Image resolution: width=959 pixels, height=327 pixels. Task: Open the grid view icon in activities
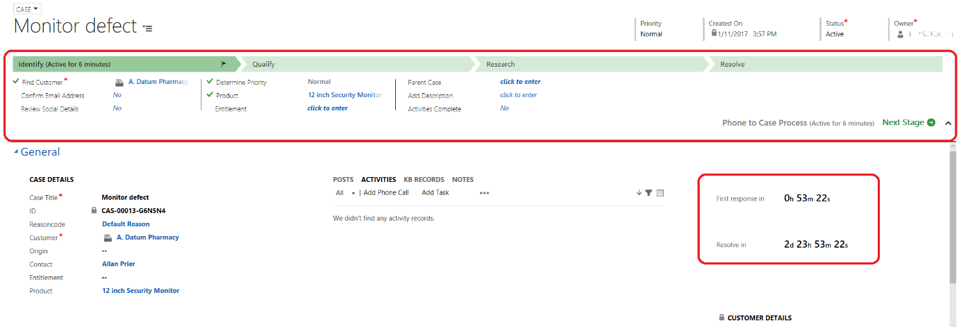[660, 193]
